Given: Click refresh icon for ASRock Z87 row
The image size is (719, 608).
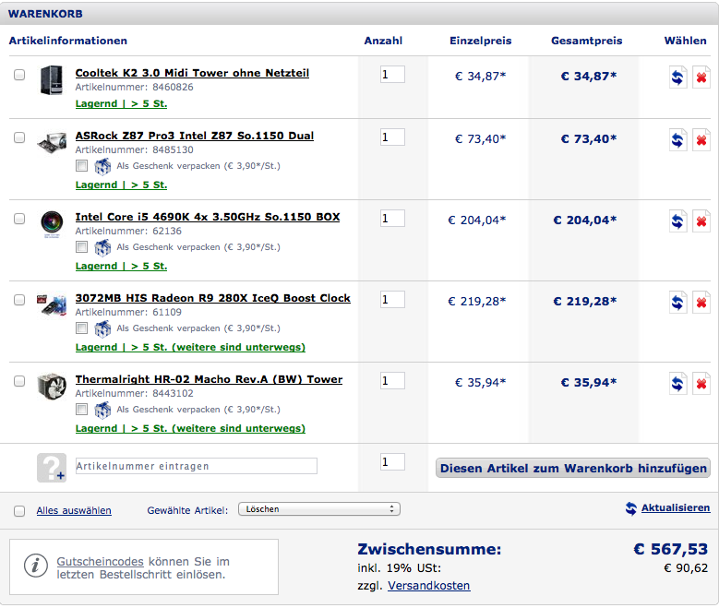Looking at the screenshot, I should [x=677, y=140].
